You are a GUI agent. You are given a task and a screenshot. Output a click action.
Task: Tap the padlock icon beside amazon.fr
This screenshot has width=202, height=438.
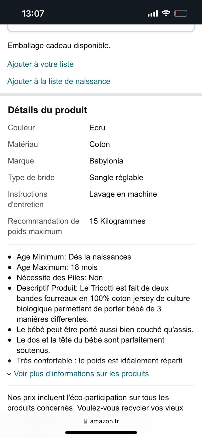pos(85,422)
